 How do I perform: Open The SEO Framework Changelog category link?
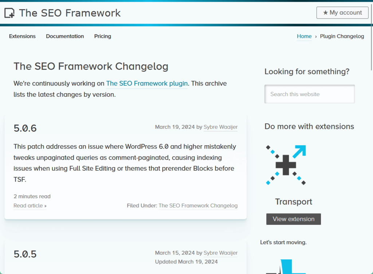coord(198,206)
